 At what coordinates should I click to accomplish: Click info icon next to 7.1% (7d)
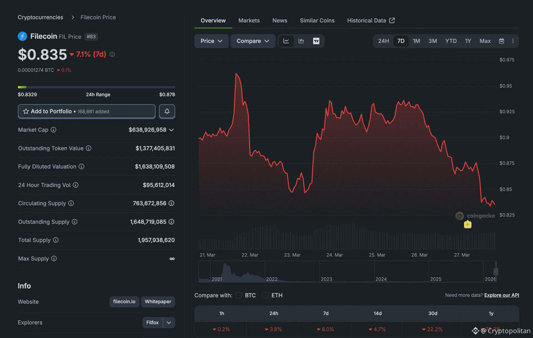112,54
